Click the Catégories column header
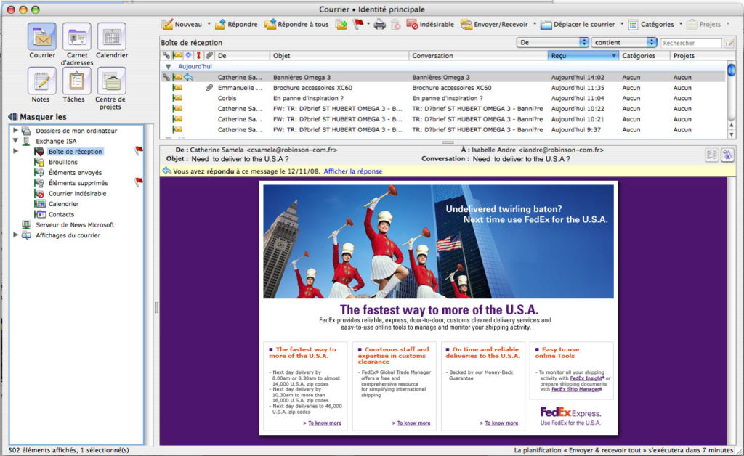 [644, 55]
